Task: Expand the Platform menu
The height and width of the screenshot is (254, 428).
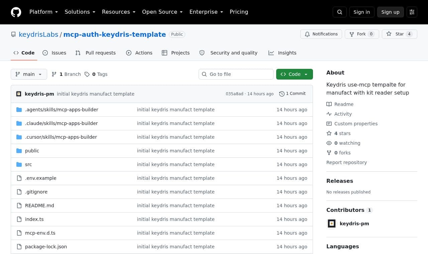Action: click(x=43, y=12)
